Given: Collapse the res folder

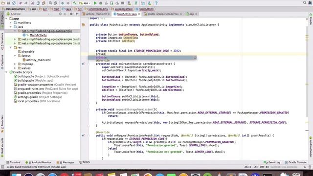Looking at the screenshot, I should tap(11, 47).
